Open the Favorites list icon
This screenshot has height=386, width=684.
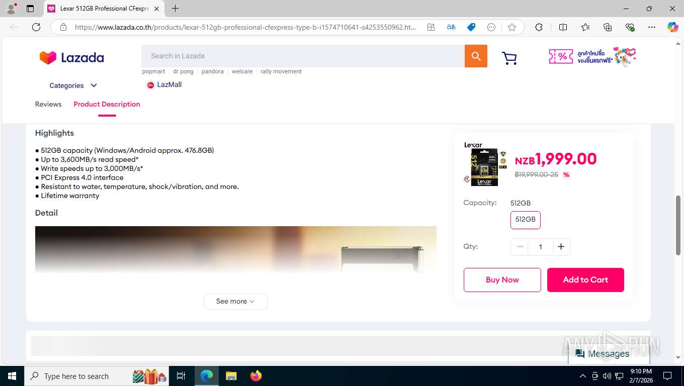(585, 27)
